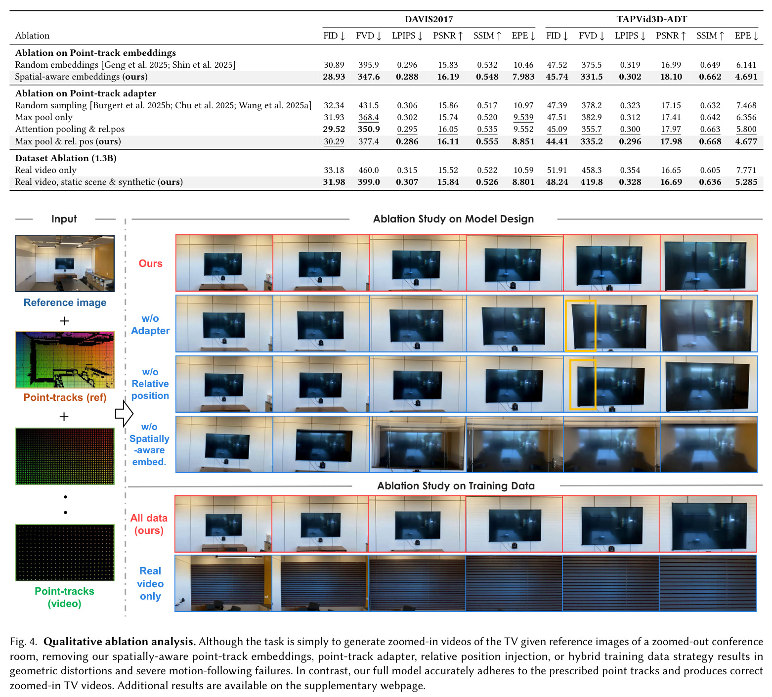Click the 'Qualitative ablation analysis.' caption title
This screenshot has height=697, width=772.
pyautogui.click(x=120, y=642)
